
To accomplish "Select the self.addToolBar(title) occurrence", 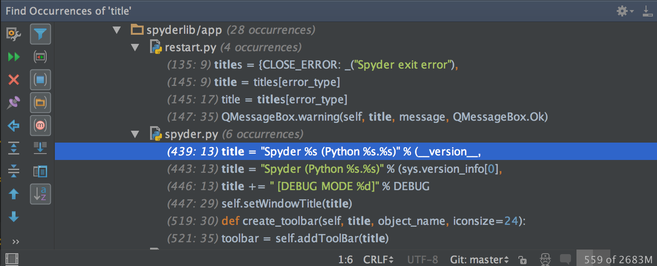I will tap(356, 239).
